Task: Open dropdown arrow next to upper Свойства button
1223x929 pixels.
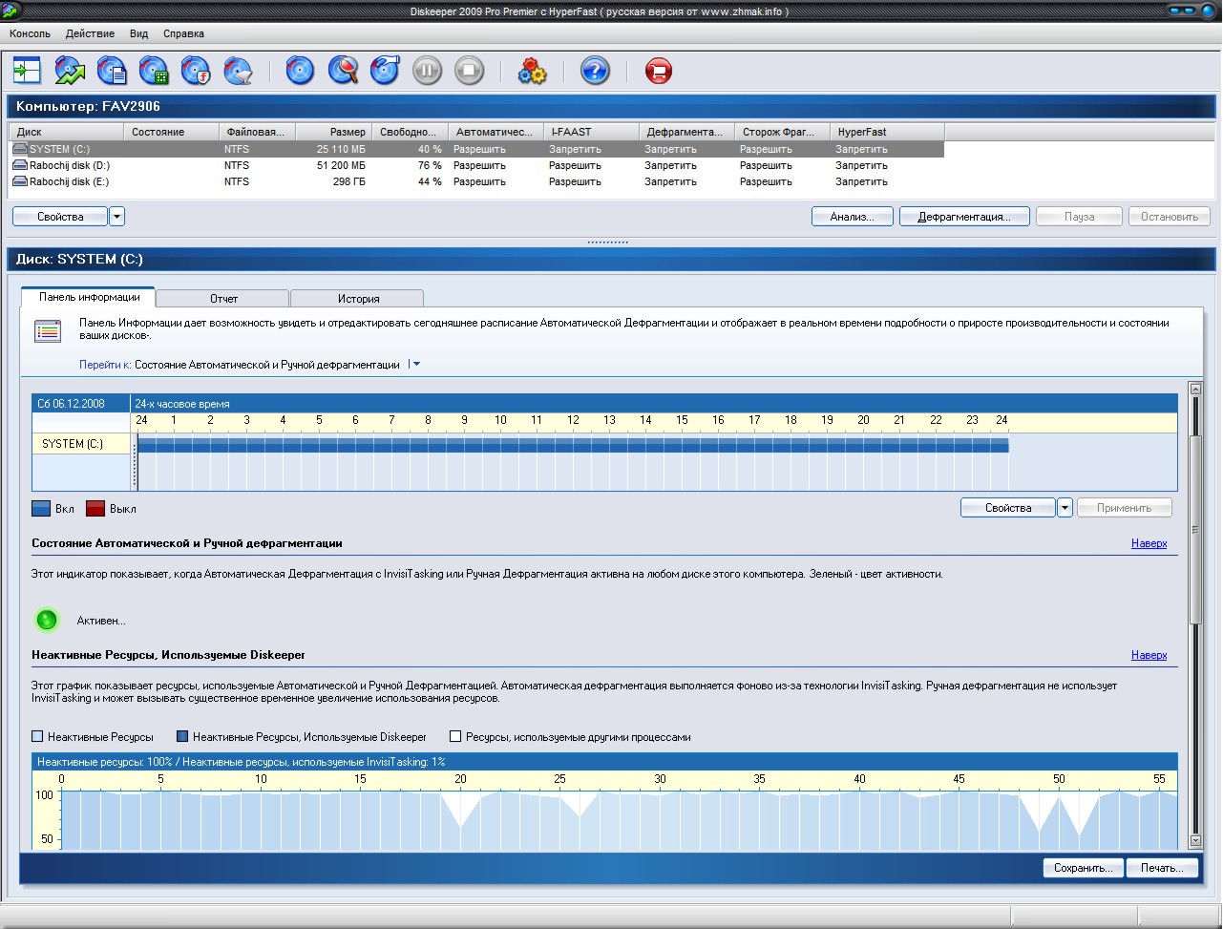Action: [x=116, y=217]
